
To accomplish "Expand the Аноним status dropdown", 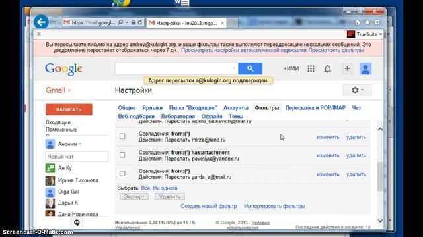I will 80,144.
